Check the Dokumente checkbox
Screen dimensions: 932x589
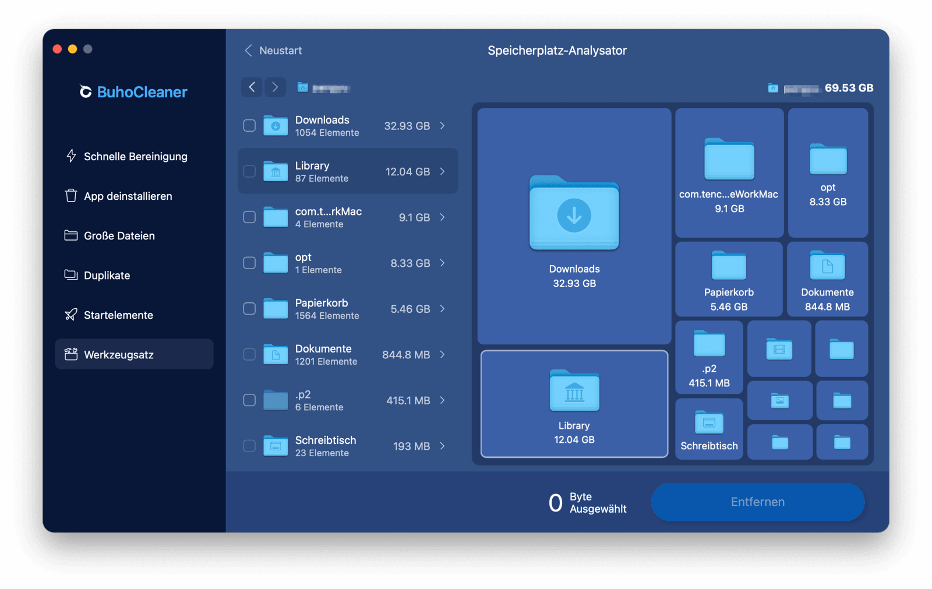(249, 354)
